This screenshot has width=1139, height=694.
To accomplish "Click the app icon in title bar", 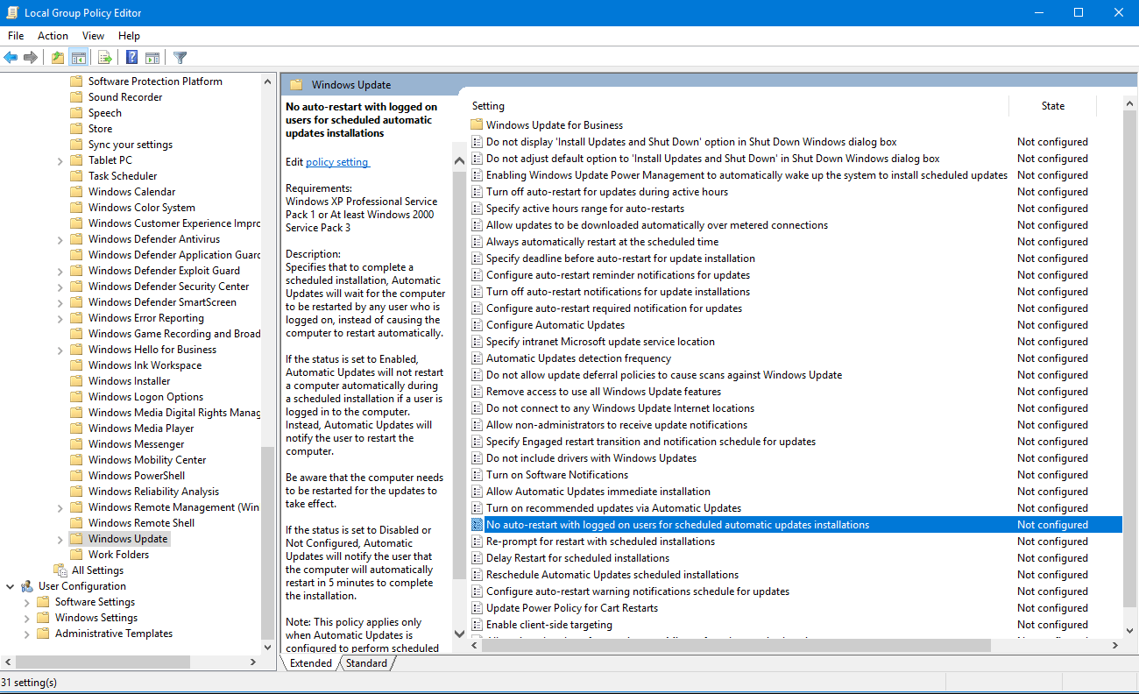I will tap(11, 12).
